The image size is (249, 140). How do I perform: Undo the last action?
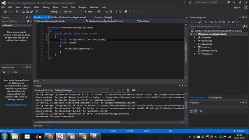point(37,12)
